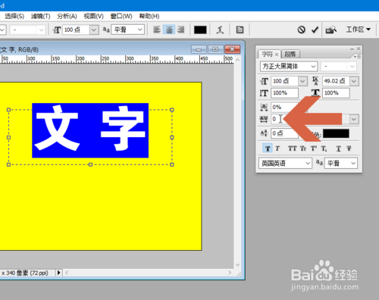Screen dimensions: 379x300
Task: Open the character panel flyout menu icon
Action: click(x=357, y=57)
